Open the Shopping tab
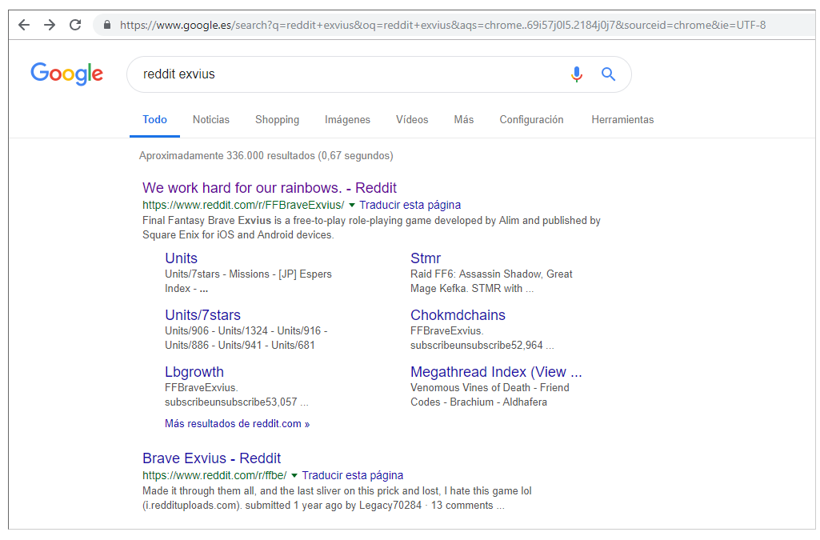The height and width of the screenshot is (540, 820). pos(277,120)
